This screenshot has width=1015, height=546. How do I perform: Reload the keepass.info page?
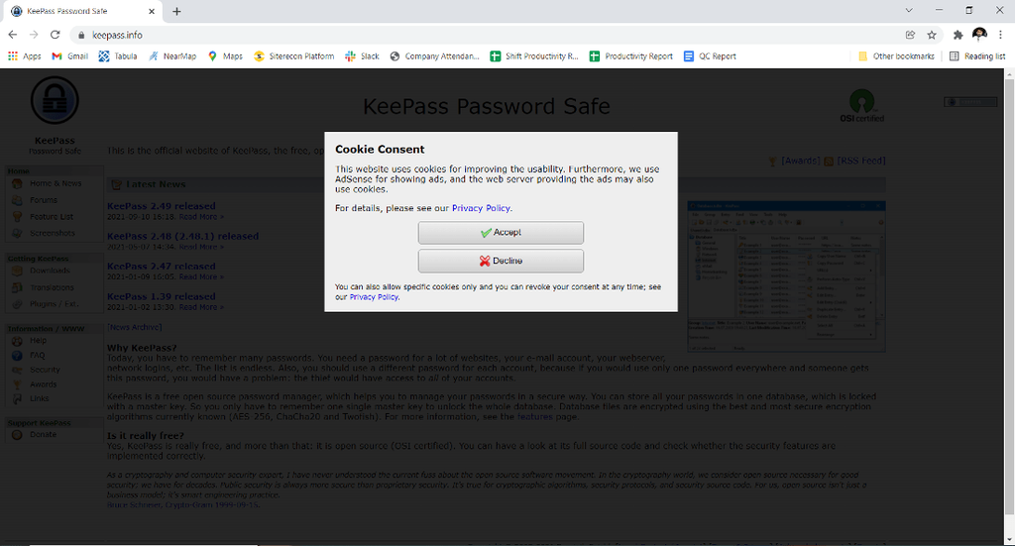click(x=56, y=35)
